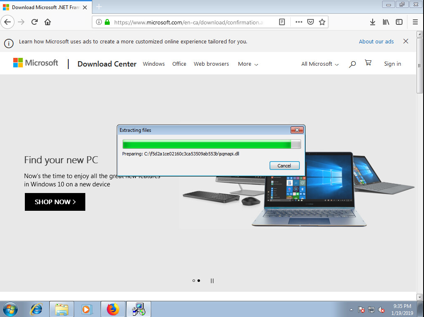Screen dimensions: 424x317
Task: Pause the hero carousel slideshow
Action: [212, 281]
